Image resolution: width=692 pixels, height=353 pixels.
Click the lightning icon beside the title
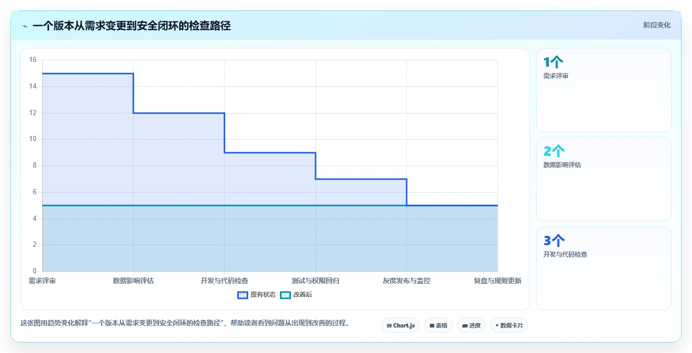25,26
